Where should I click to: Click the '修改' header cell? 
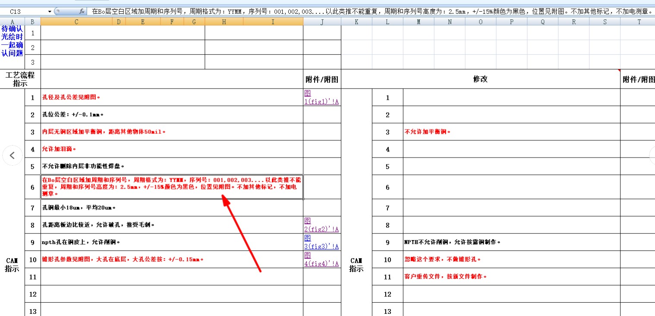click(481, 79)
